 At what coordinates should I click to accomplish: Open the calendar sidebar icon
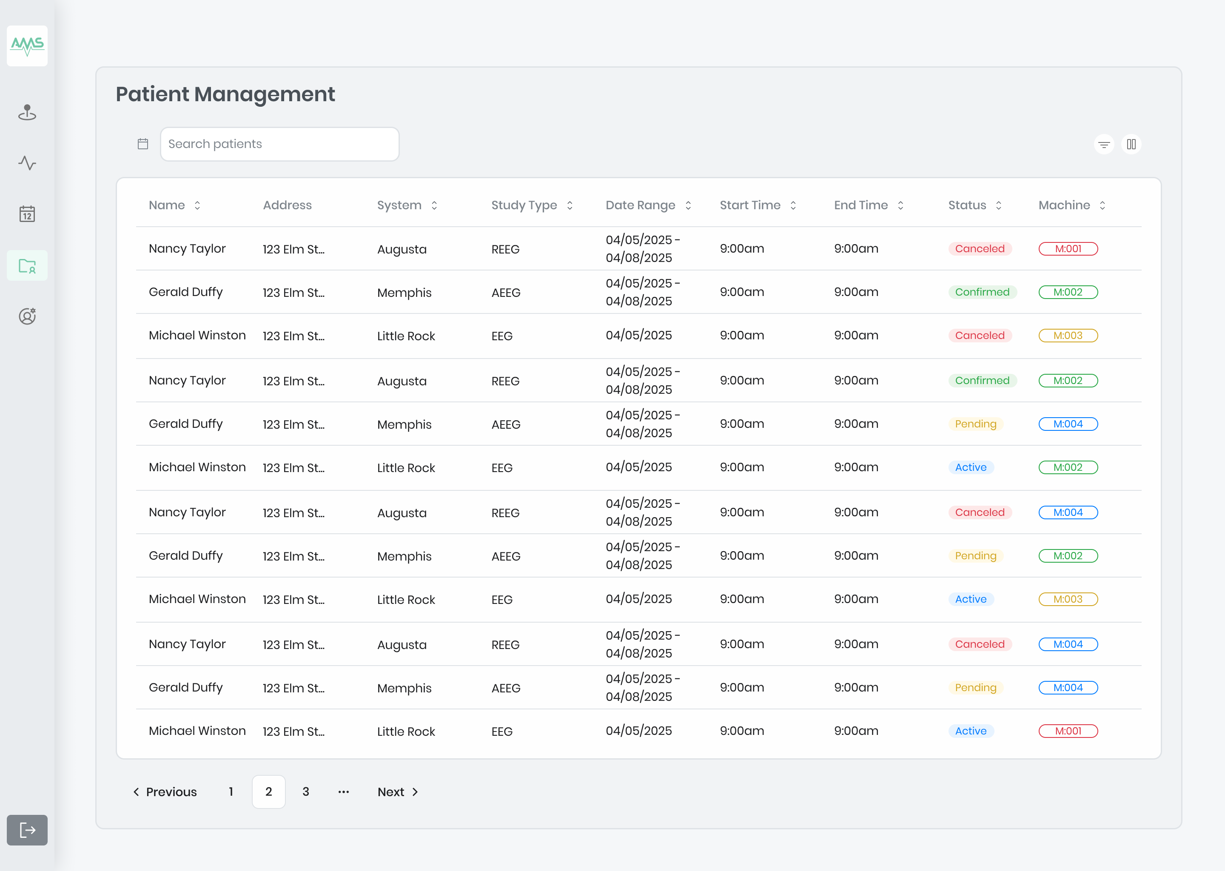tap(27, 213)
